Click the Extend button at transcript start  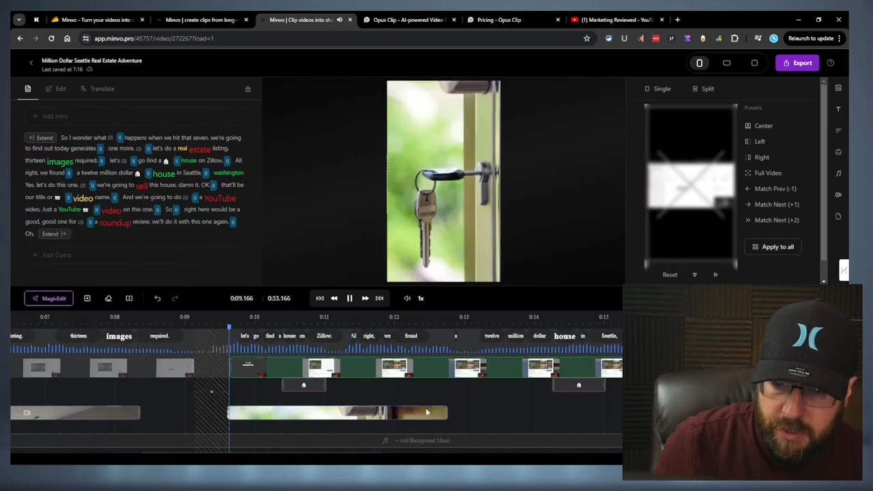(40, 138)
